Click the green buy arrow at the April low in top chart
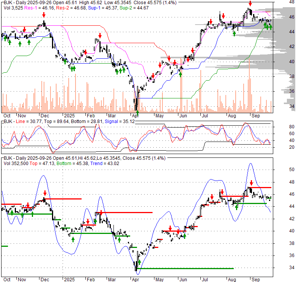This screenshot has width=296, height=282. click(137, 112)
